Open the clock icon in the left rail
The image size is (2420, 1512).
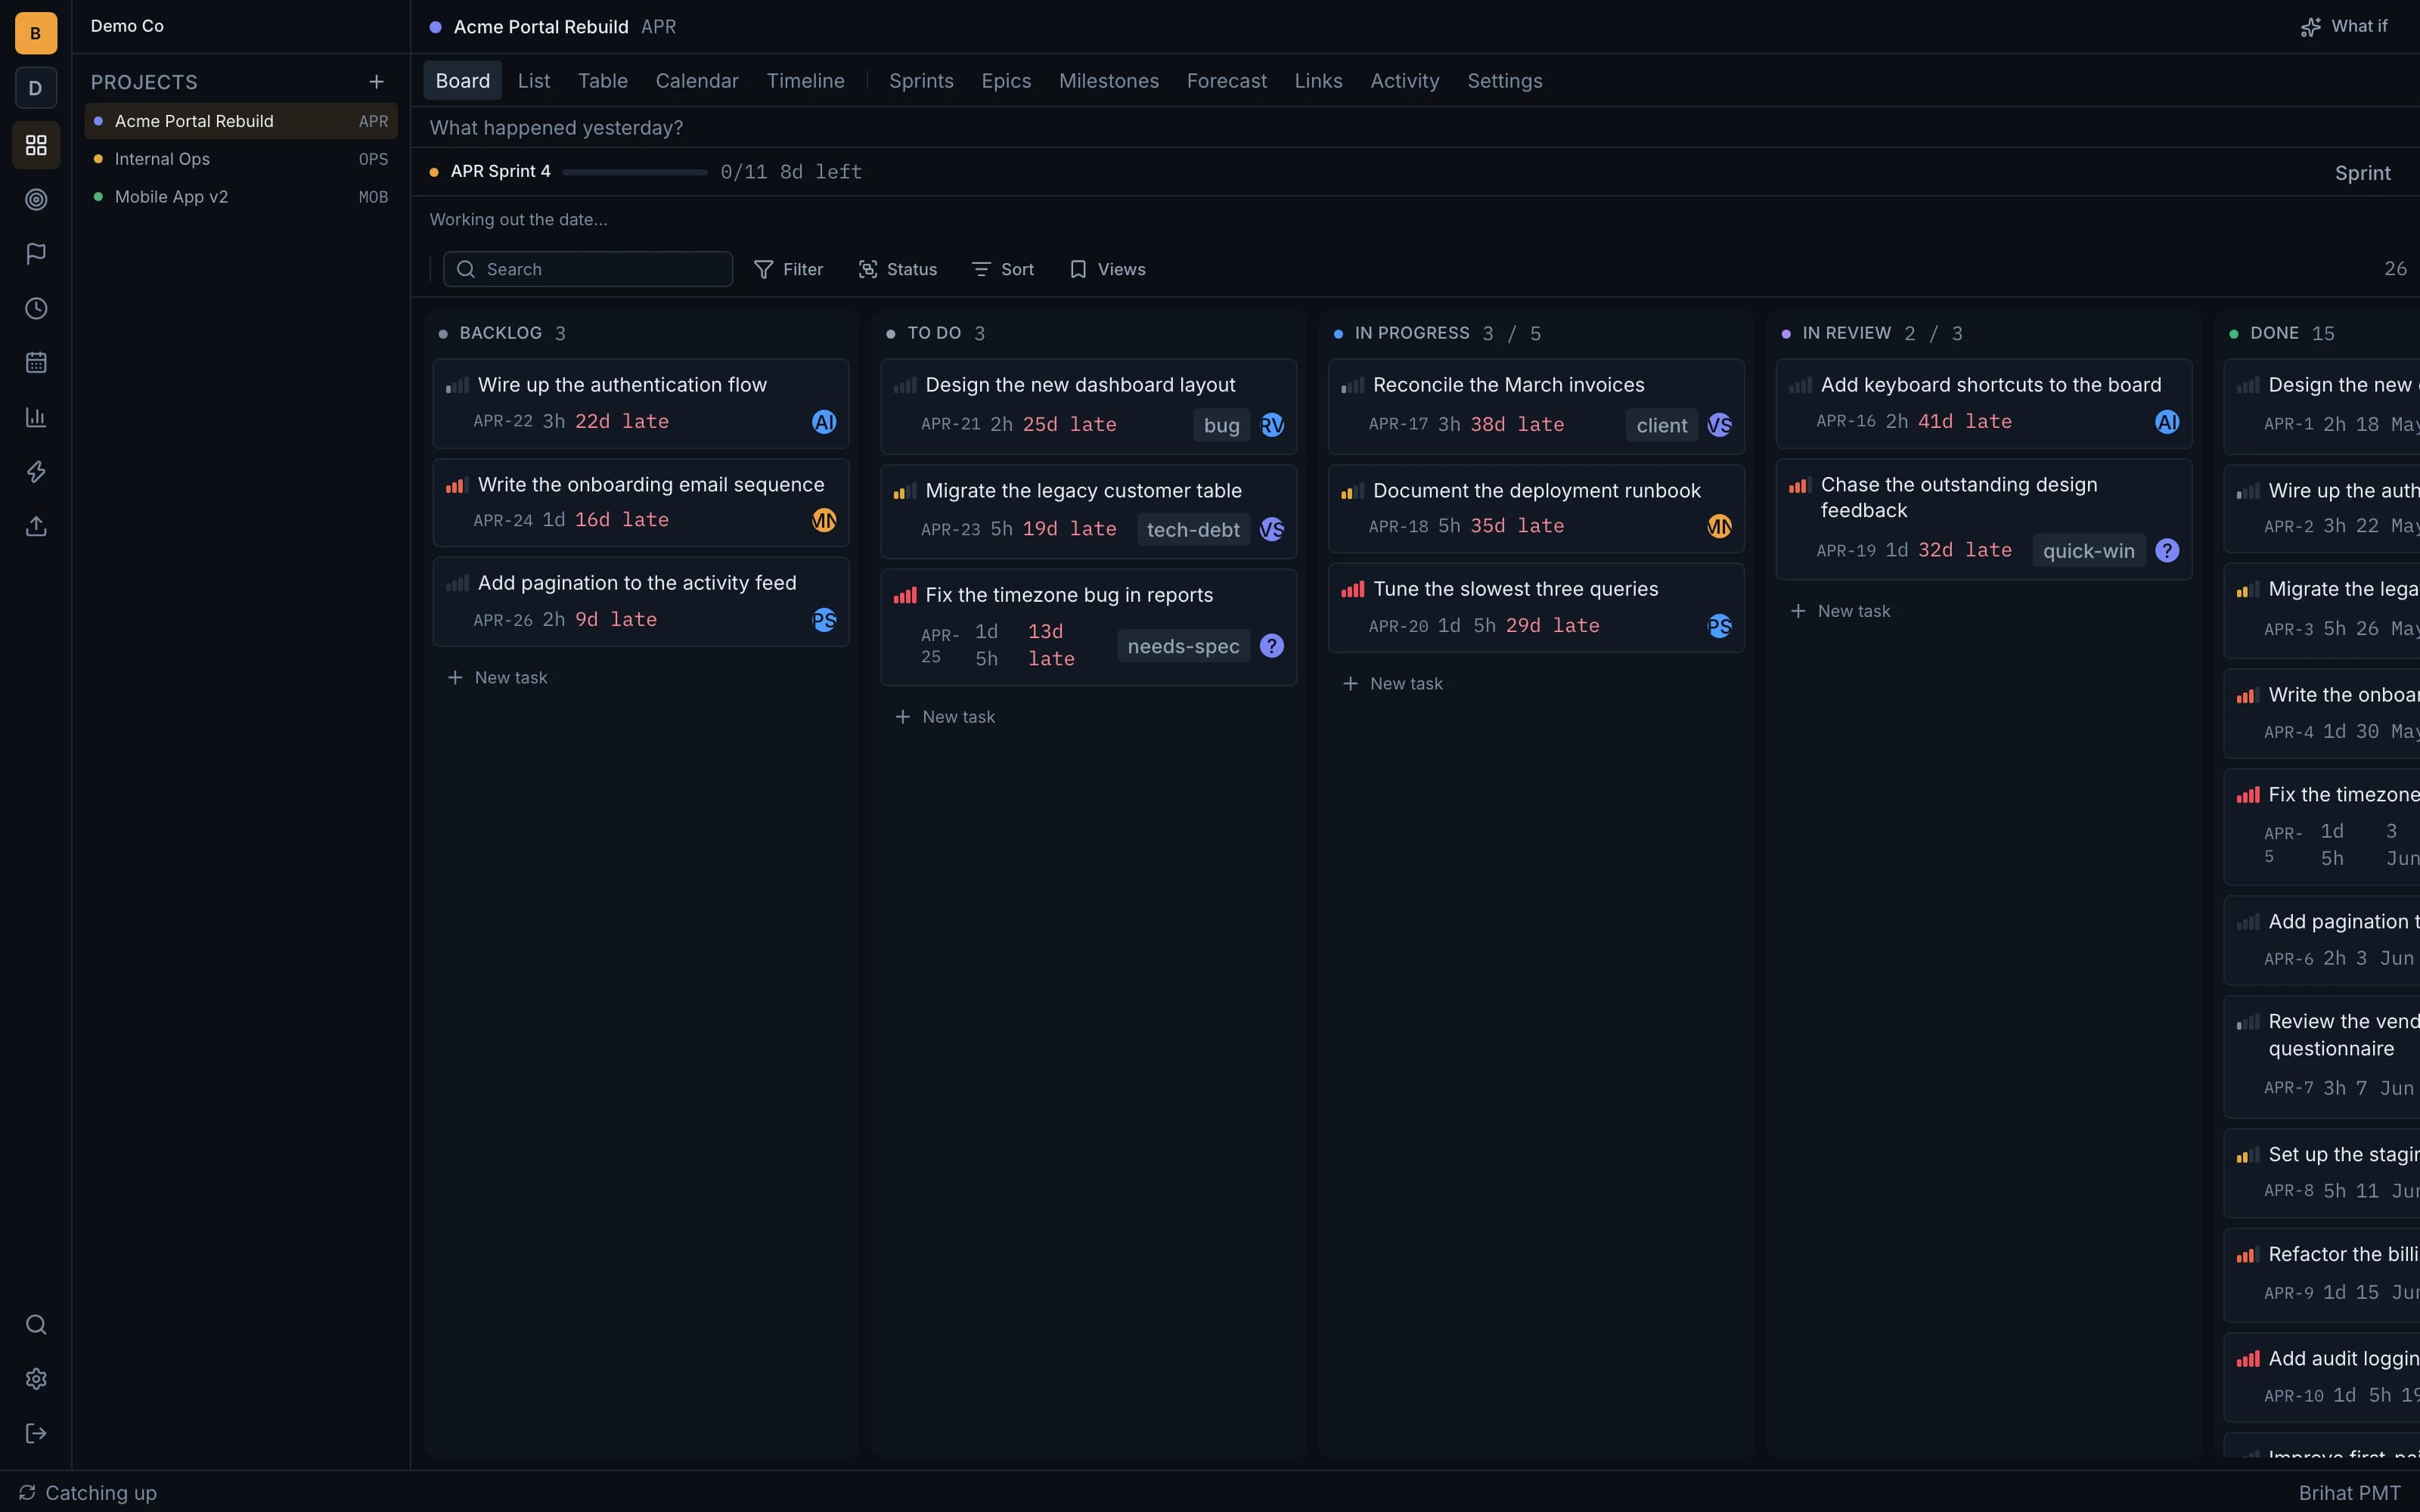[36, 309]
